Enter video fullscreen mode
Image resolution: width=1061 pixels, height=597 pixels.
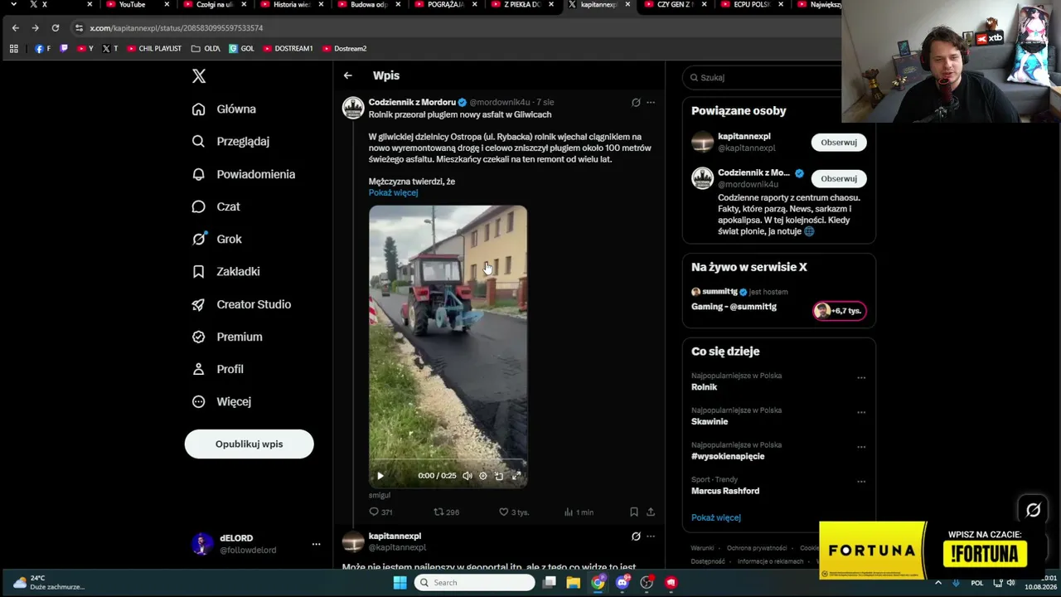(516, 476)
